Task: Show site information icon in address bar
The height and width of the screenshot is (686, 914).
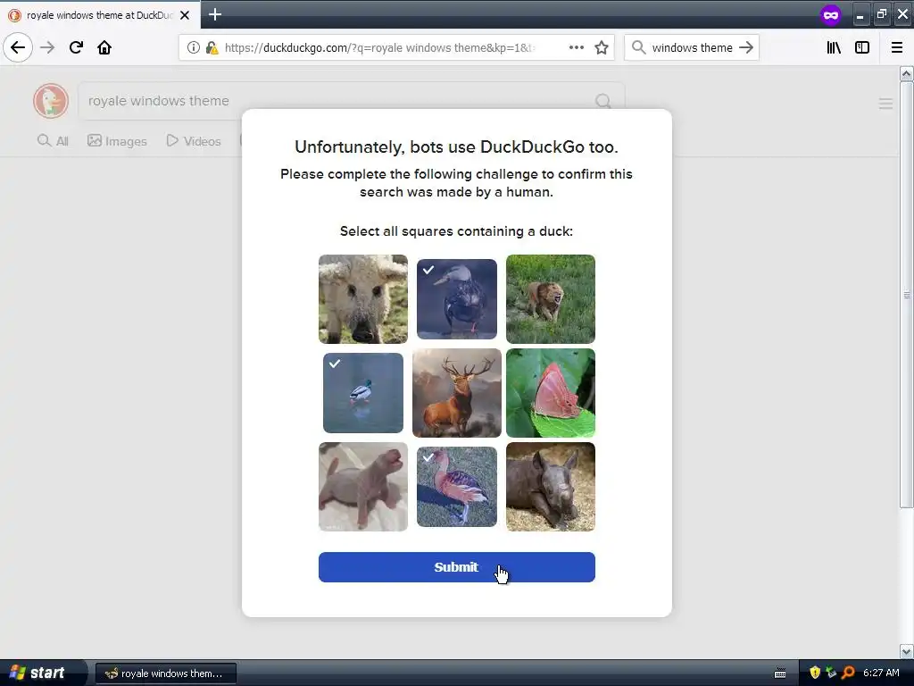Action: (194, 47)
